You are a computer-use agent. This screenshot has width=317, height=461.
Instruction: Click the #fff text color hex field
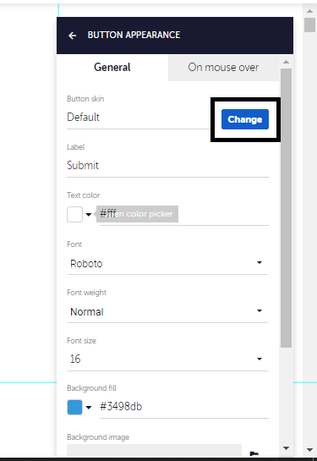[184, 214]
